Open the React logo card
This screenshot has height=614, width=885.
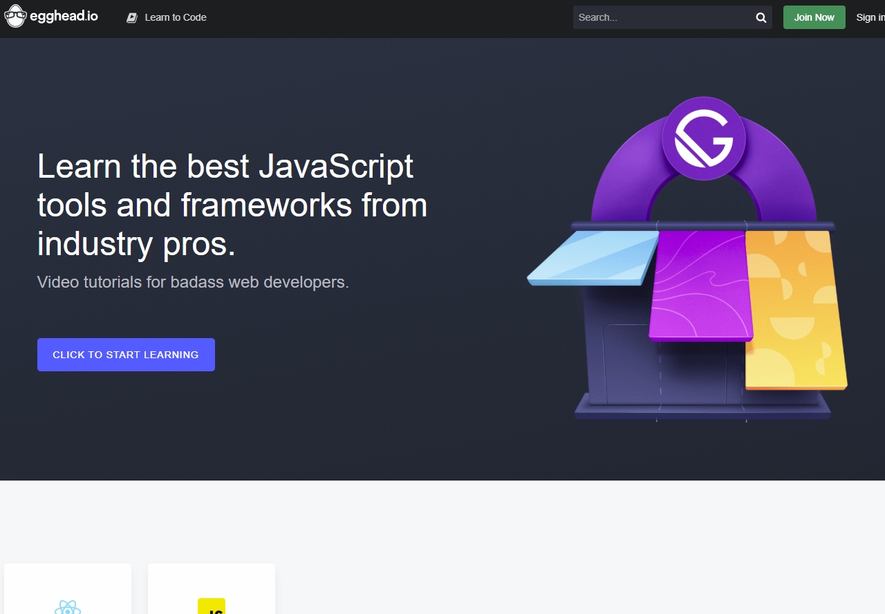68,589
